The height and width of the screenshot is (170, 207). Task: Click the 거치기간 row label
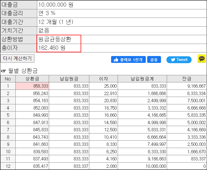click(19, 31)
